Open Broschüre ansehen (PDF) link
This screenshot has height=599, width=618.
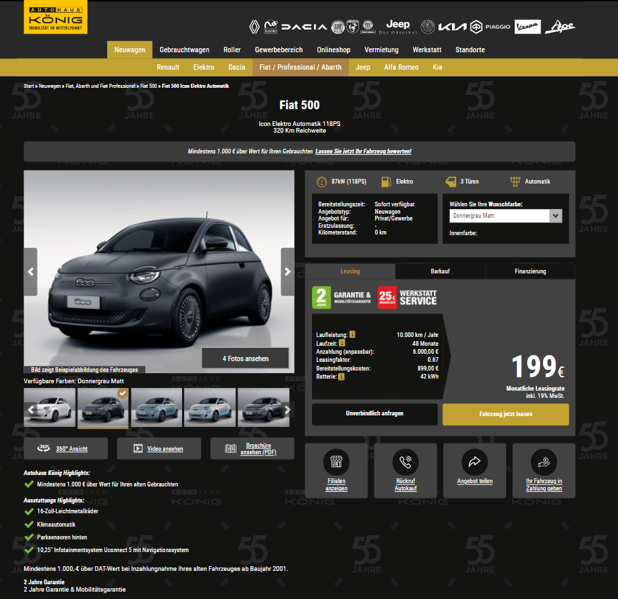point(258,449)
